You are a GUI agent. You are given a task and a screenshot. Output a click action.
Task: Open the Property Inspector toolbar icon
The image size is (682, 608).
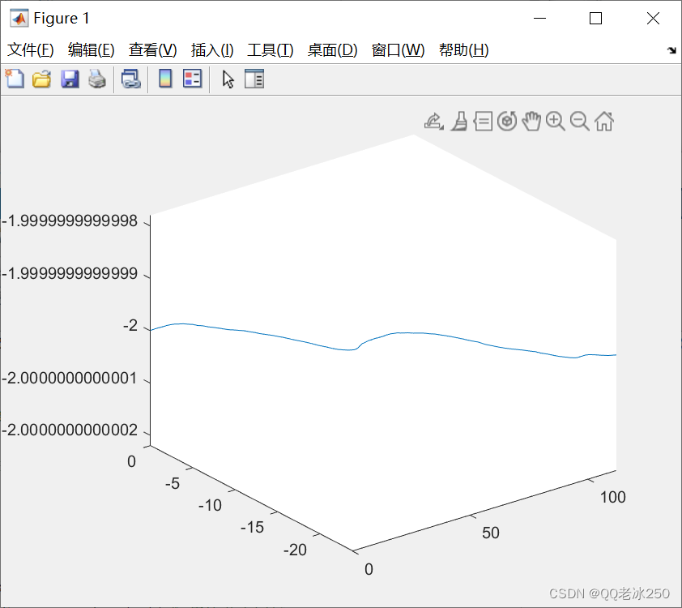pyautogui.click(x=254, y=79)
